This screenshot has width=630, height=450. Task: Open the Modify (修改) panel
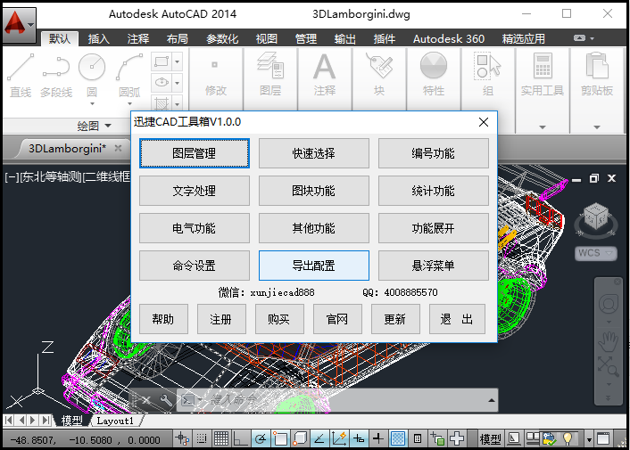click(216, 78)
